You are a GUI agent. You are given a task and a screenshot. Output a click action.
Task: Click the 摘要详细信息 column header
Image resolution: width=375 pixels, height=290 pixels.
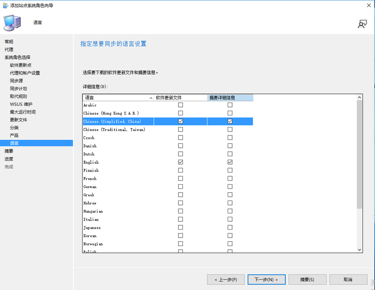[230, 97]
